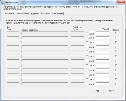126x101 pixels.
Task: Click the Tax Adjustments window title icon
Action: 3,2
